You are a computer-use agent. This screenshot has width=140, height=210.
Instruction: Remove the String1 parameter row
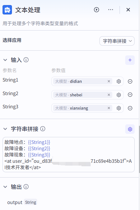pyautogui.click(x=130, y=82)
